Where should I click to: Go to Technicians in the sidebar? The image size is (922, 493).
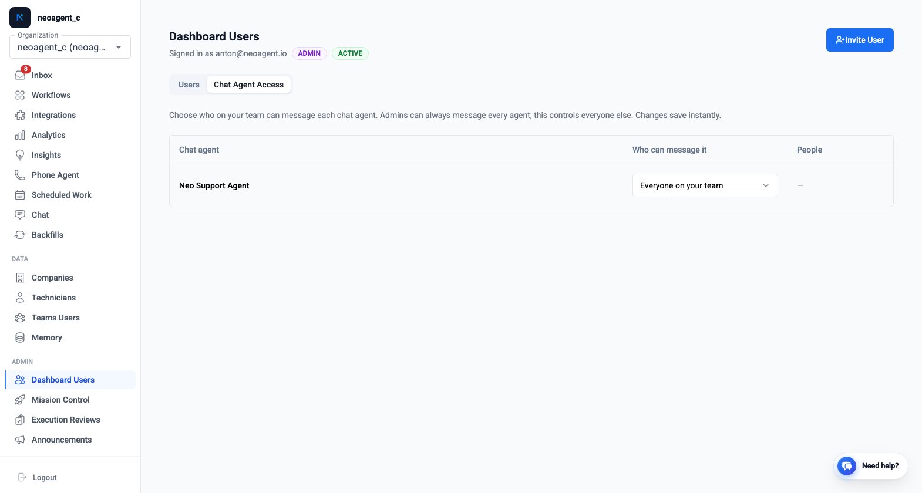point(70,298)
